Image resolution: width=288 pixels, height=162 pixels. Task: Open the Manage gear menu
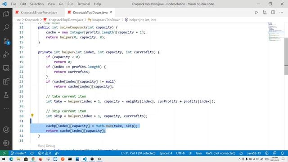point(6,143)
